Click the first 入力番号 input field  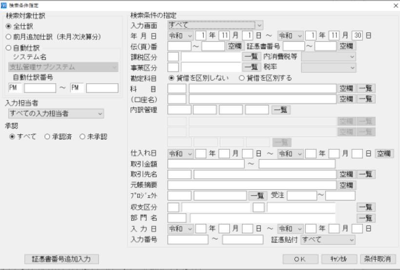click(x=188, y=240)
